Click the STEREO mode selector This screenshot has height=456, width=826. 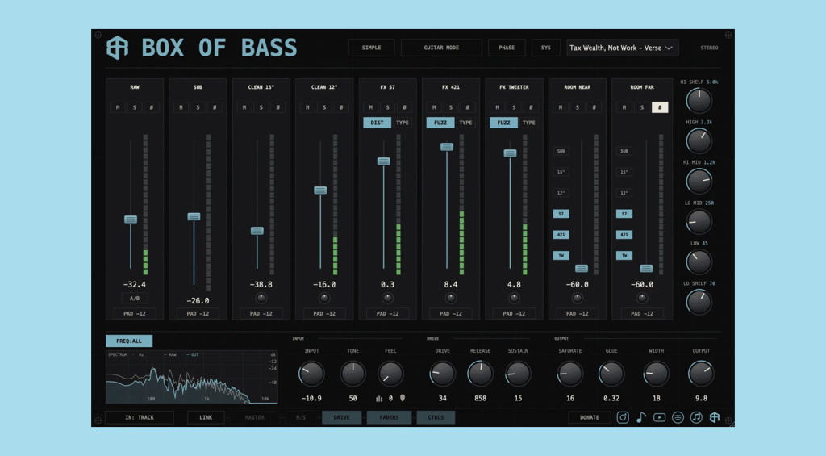(709, 48)
